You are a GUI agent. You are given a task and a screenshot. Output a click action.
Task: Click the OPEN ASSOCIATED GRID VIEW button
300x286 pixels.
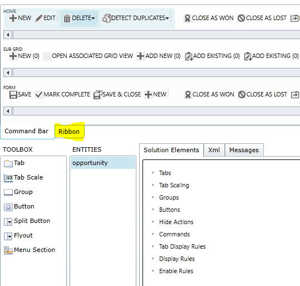[x=88, y=56]
